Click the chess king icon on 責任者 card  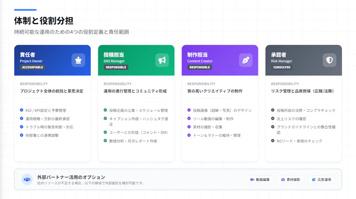pos(78,60)
